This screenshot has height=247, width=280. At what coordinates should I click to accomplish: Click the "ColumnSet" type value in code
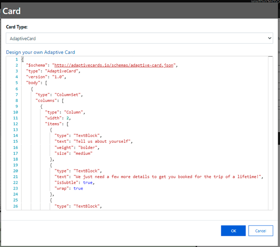pos(67,95)
